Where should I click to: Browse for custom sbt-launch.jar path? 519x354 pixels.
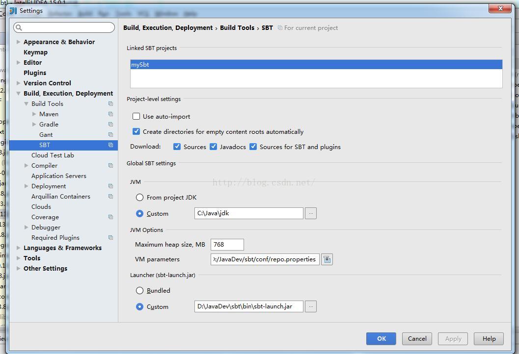pyautogui.click(x=311, y=306)
